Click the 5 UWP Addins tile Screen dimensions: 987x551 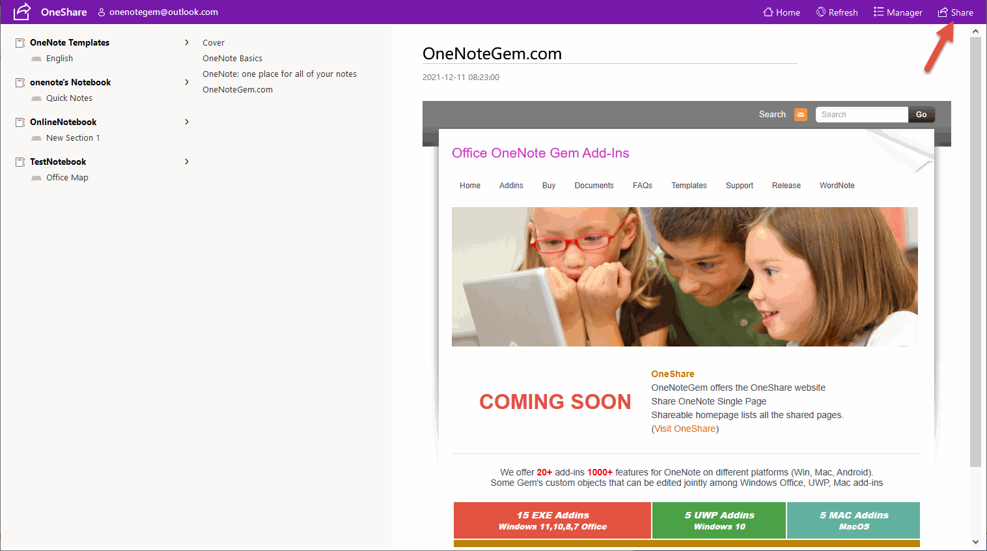719,520
